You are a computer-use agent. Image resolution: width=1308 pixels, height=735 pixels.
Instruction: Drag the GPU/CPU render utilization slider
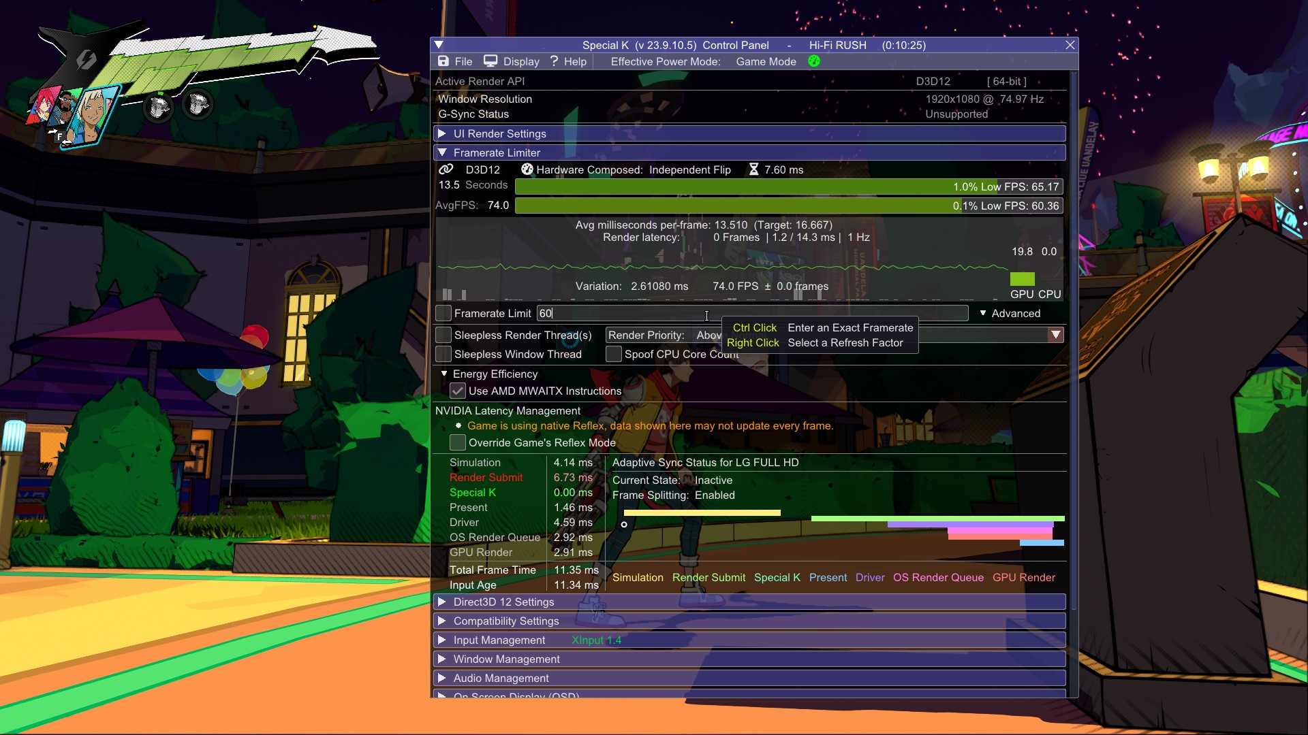click(1021, 280)
